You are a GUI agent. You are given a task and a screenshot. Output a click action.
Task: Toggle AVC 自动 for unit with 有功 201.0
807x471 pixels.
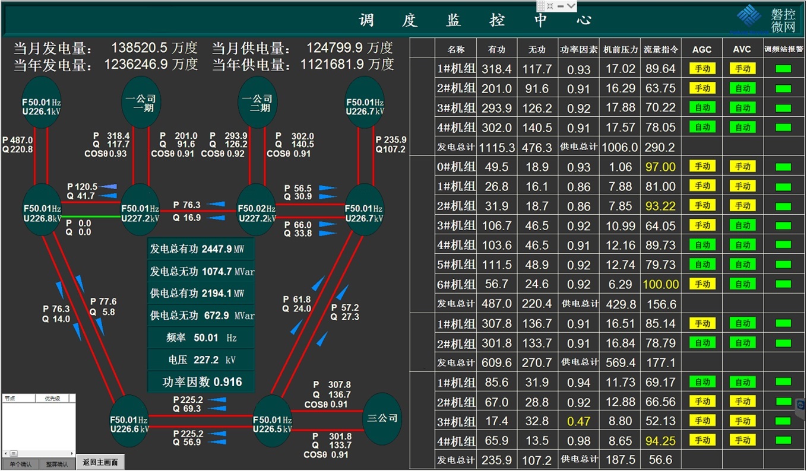pos(742,88)
